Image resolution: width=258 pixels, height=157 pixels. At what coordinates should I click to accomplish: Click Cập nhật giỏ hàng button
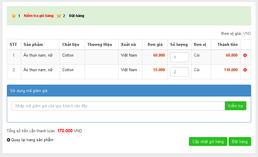click(x=208, y=142)
